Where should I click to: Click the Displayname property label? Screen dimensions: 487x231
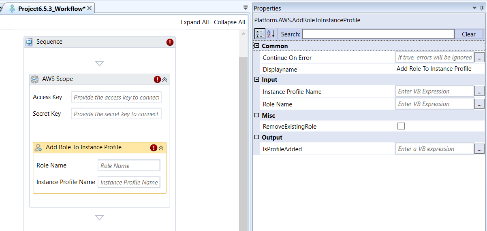point(280,70)
